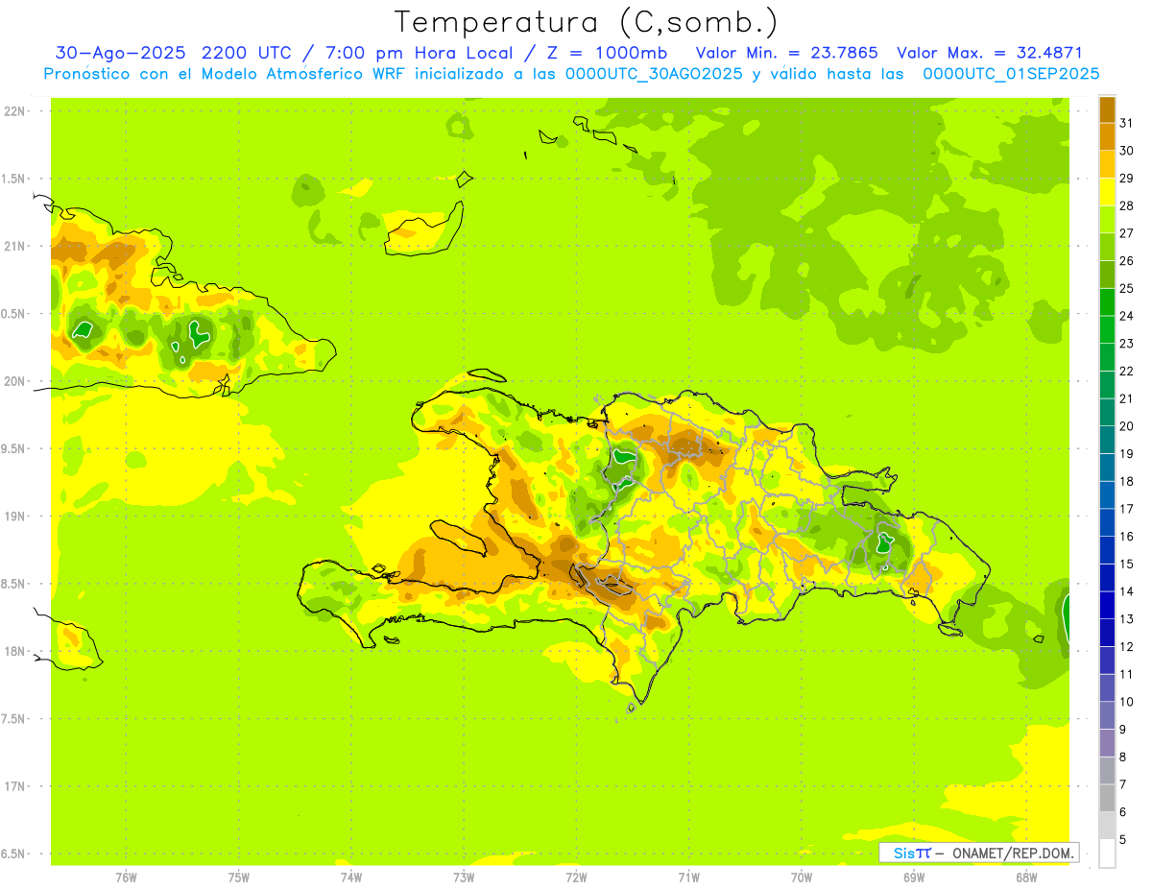Image resolution: width=1152 pixels, height=890 pixels.
Task: Click legend value "16"
Action: point(1127,537)
